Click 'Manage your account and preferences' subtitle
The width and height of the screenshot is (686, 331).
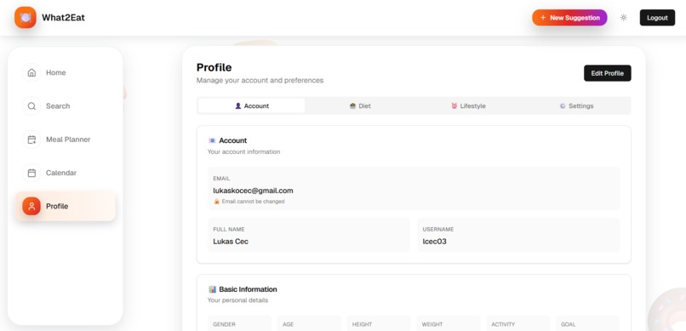click(260, 81)
